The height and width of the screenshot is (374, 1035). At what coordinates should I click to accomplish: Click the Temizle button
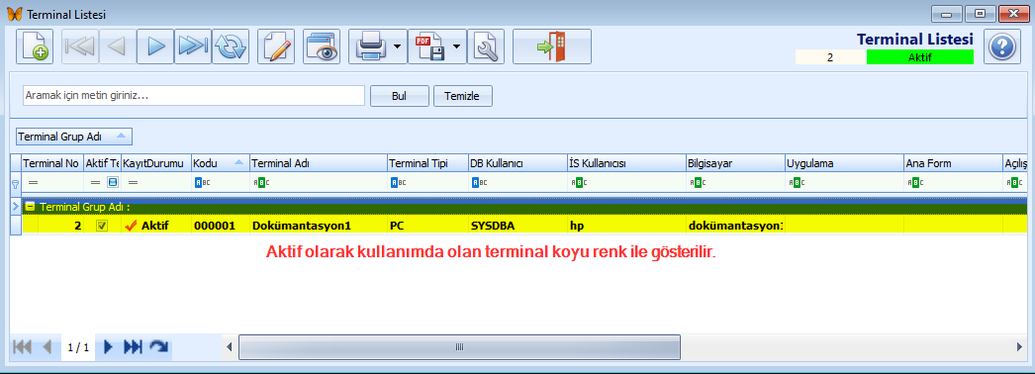[x=463, y=96]
